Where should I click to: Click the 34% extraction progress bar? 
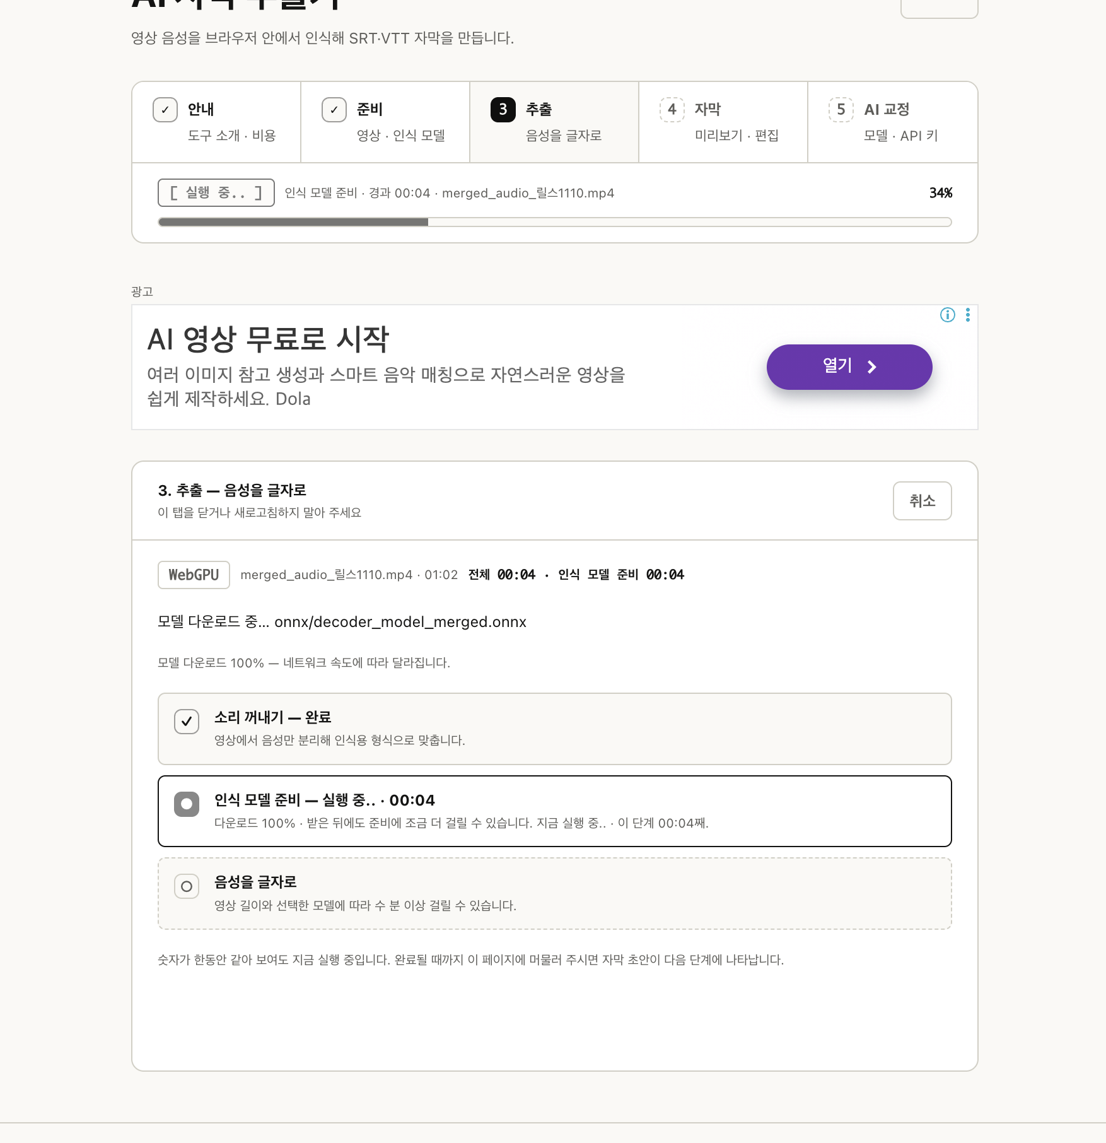554,222
